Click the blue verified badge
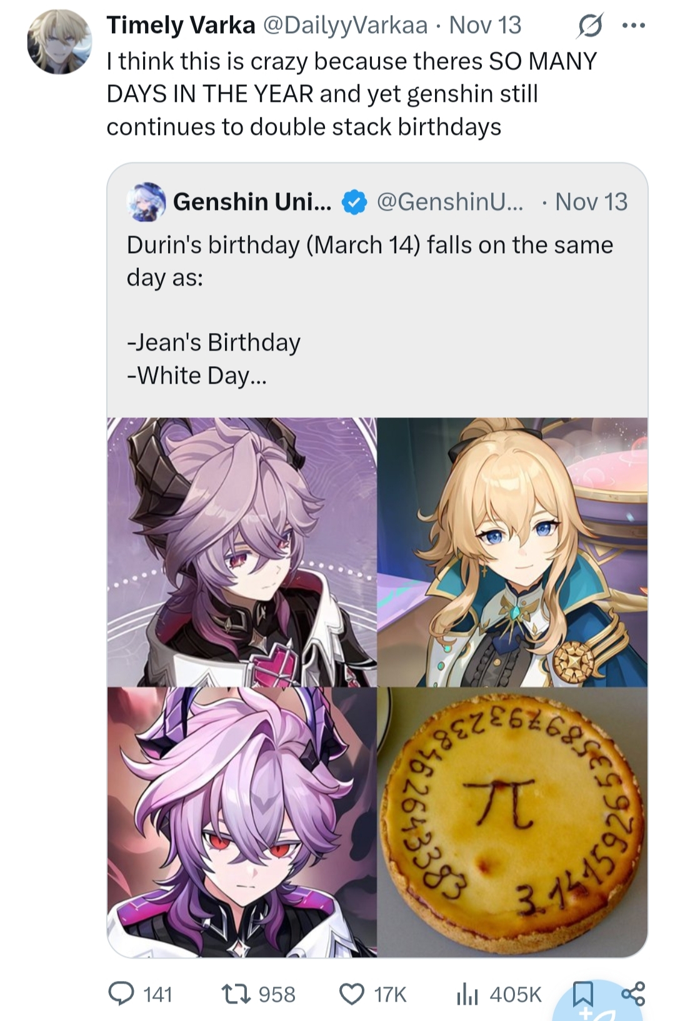675x1021 pixels. [x=354, y=202]
